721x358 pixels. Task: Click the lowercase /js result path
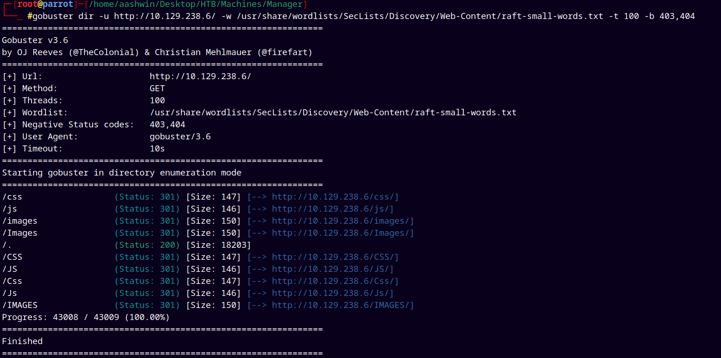(x=9, y=209)
